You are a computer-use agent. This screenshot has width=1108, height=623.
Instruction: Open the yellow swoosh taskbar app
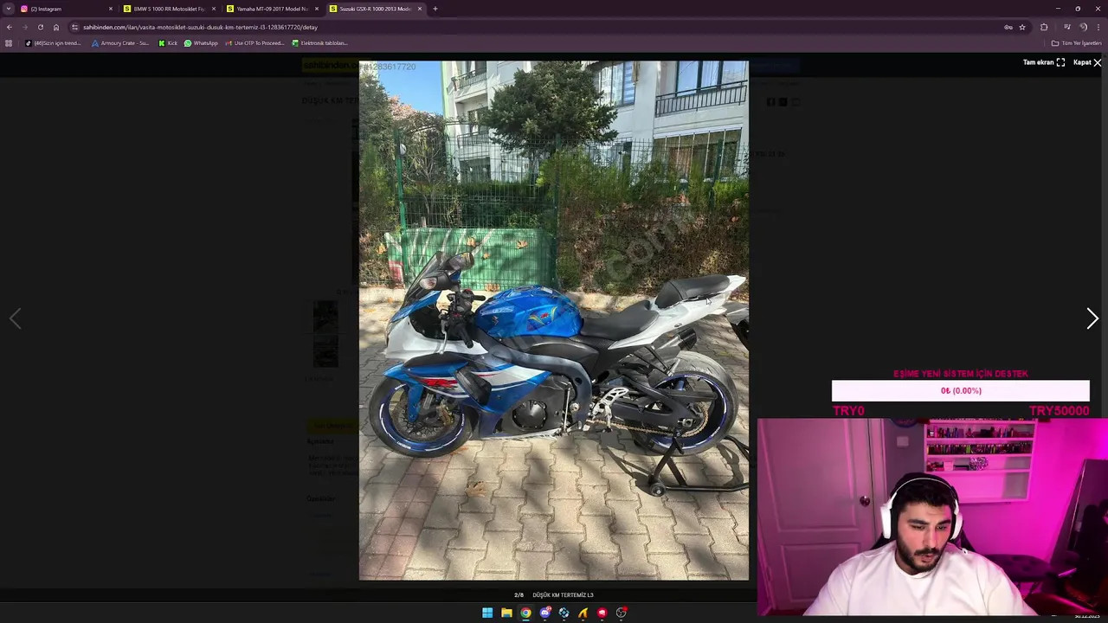click(583, 613)
